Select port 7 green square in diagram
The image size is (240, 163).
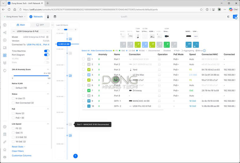pyautogui.click(x=167, y=45)
